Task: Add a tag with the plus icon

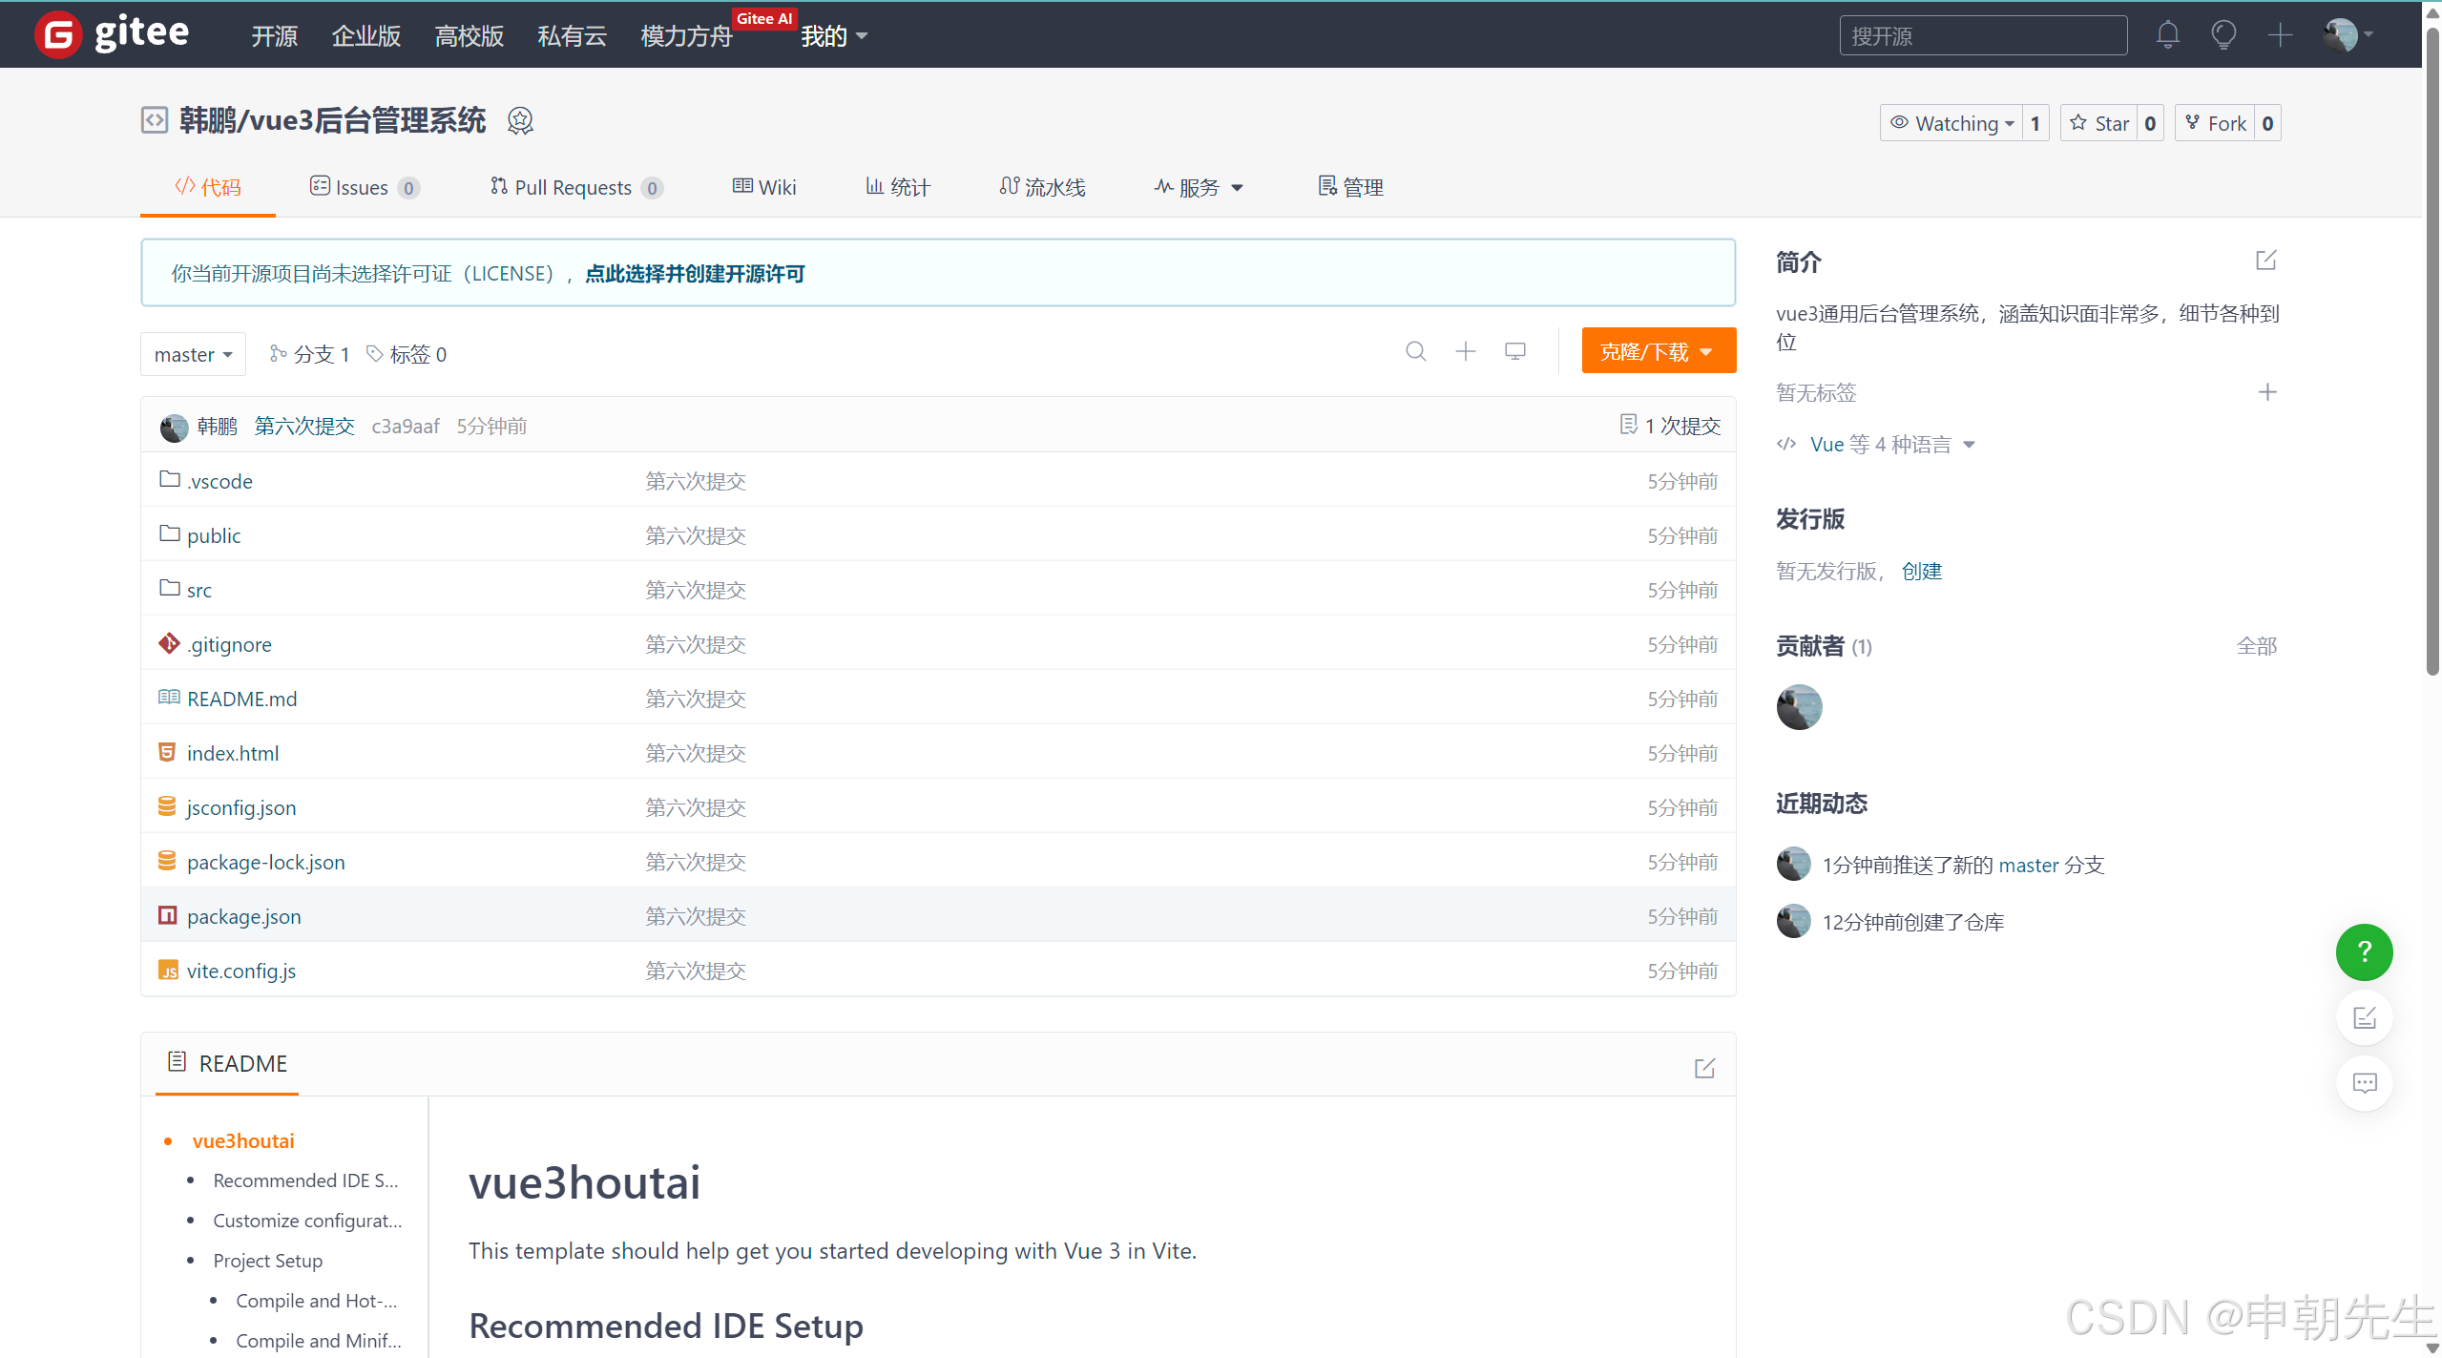Action: tap(2267, 392)
